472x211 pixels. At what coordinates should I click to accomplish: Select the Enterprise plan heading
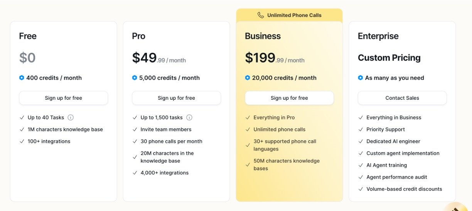(378, 36)
